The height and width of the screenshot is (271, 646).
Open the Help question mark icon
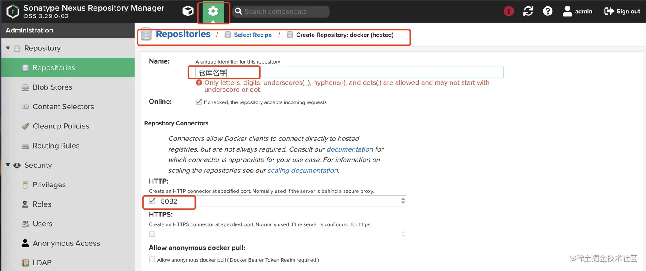point(548,12)
